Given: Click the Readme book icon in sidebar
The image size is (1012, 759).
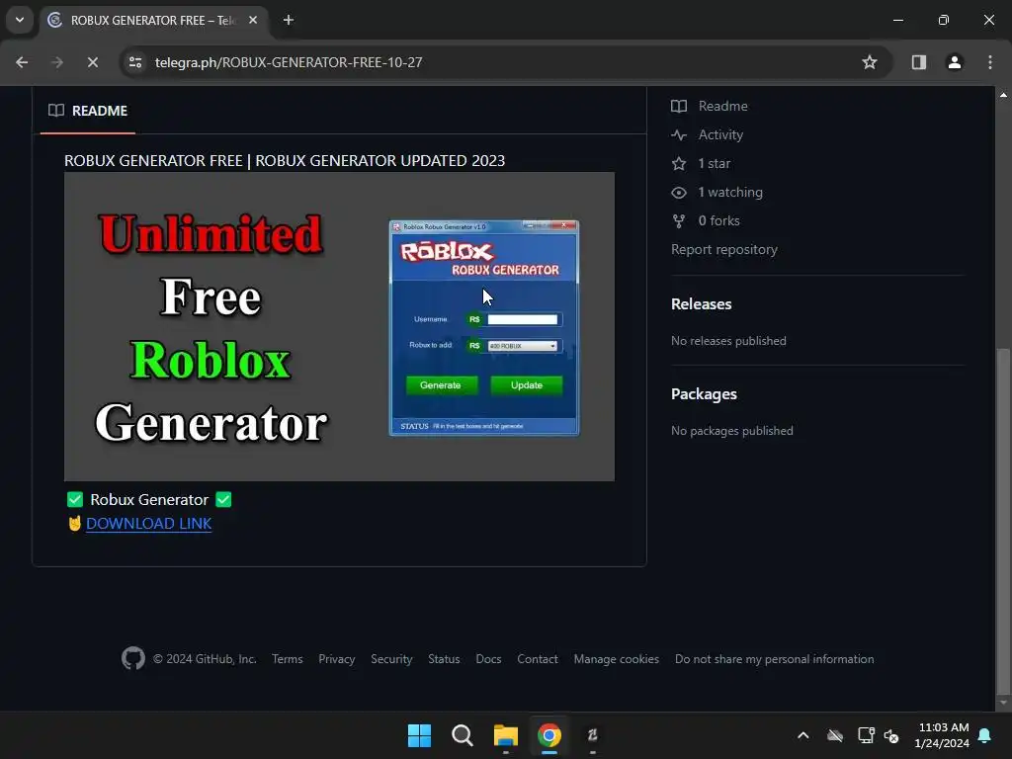Looking at the screenshot, I should [x=679, y=106].
